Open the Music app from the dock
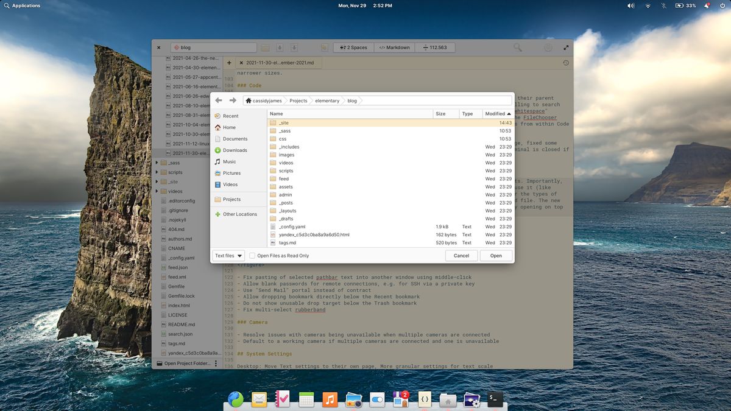Viewport: 731px width, 411px height. [x=330, y=399]
